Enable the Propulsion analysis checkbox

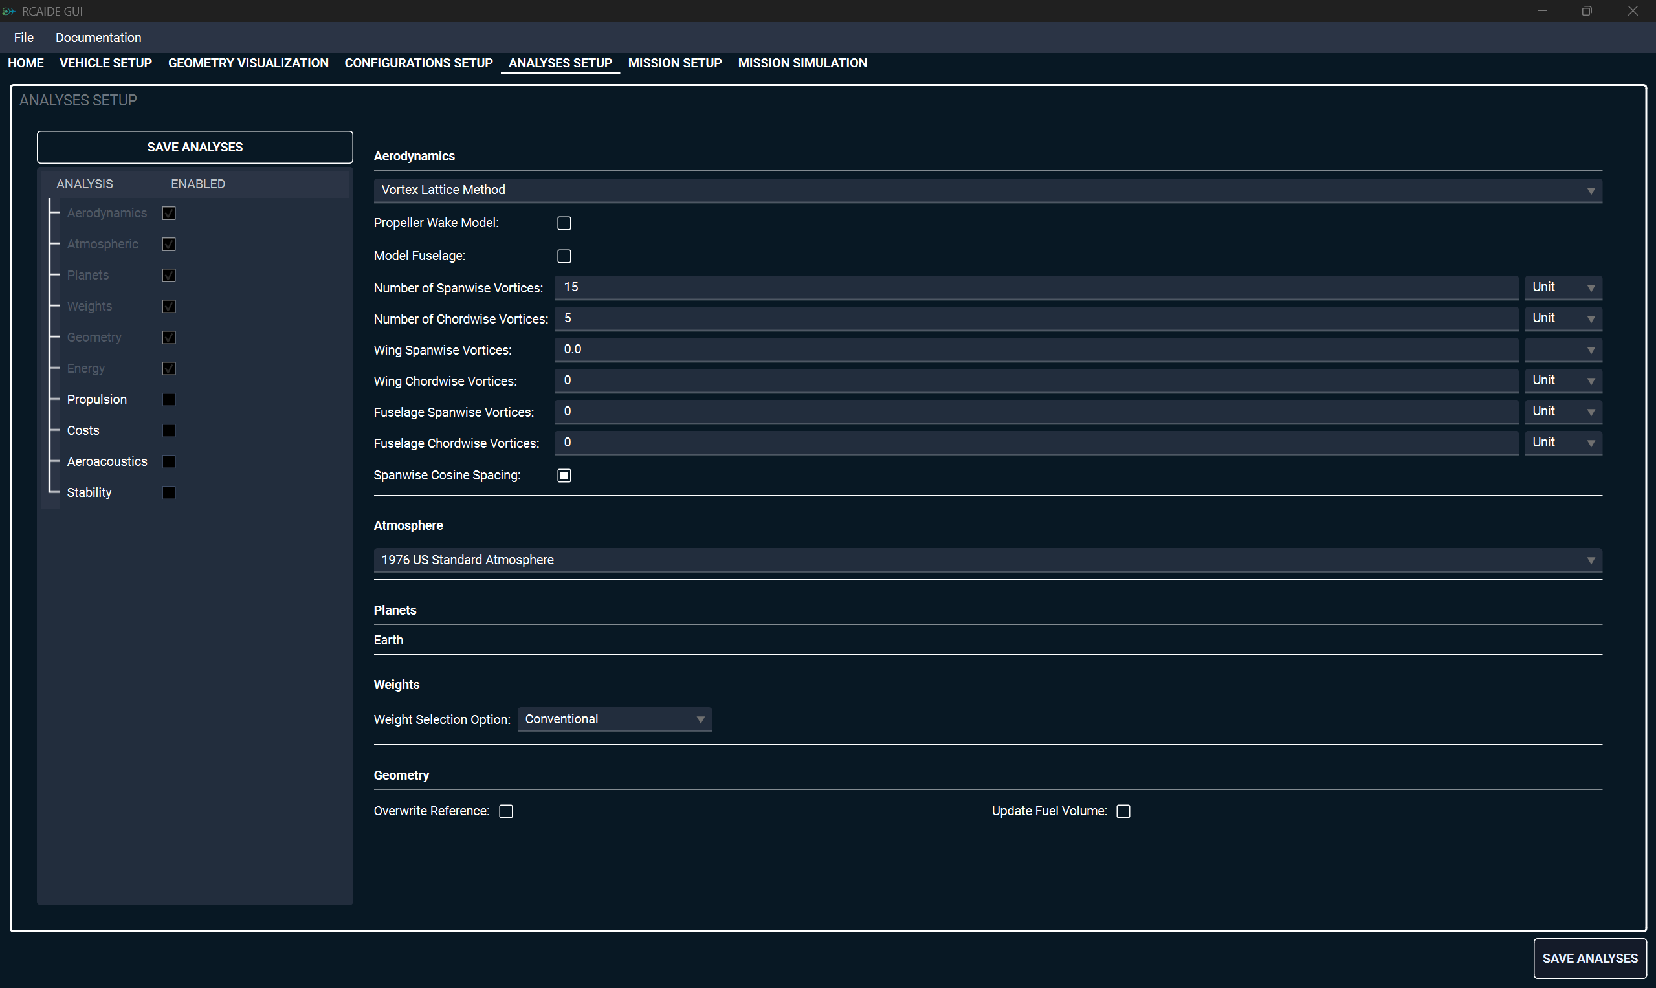[169, 399]
